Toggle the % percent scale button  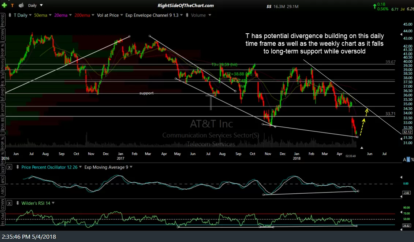click(x=412, y=160)
